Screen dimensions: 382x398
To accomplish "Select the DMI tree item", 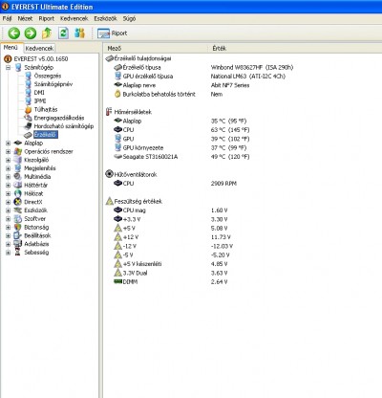I will coord(39,93).
